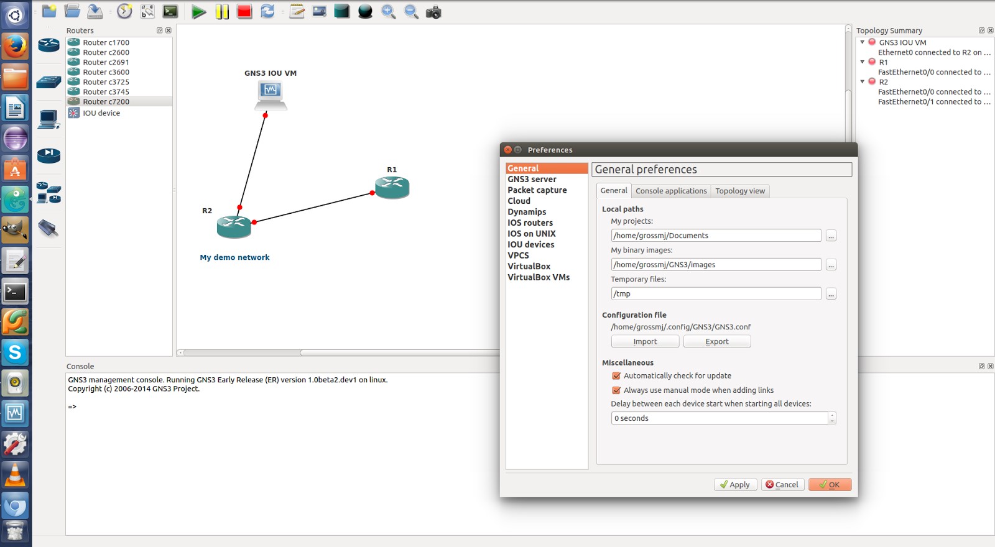Image resolution: width=995 pixels, height=547 pixels.
Task: Open a project with the folder icon
Action: (72, 11)
